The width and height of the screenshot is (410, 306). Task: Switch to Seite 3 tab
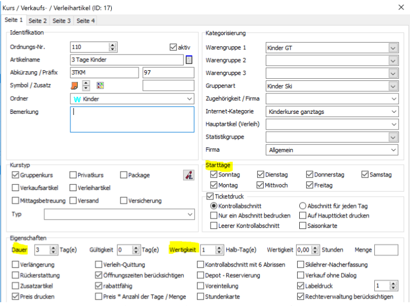62,21
